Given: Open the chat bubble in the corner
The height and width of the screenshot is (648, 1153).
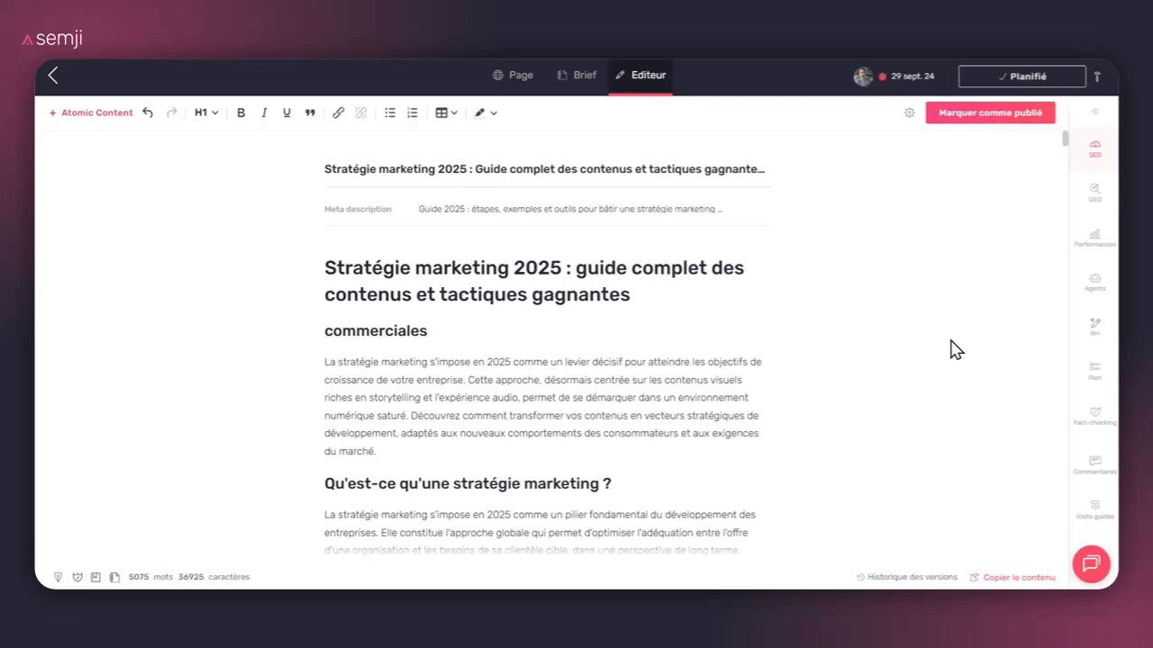Looking at the screenshot, I should point(1091,564).
